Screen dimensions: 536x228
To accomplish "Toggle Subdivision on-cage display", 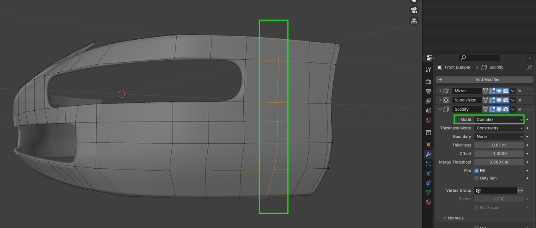I will 485,100.
